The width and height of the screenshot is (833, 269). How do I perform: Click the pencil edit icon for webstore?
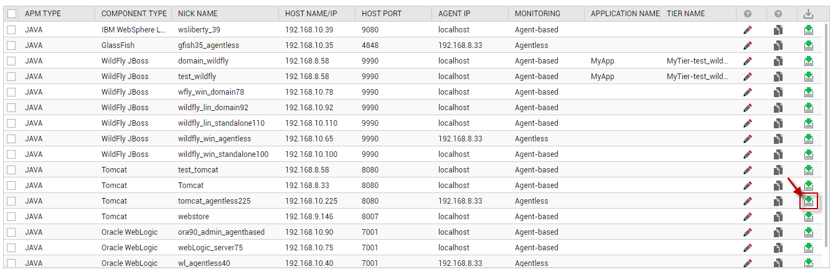pos(748,217)
